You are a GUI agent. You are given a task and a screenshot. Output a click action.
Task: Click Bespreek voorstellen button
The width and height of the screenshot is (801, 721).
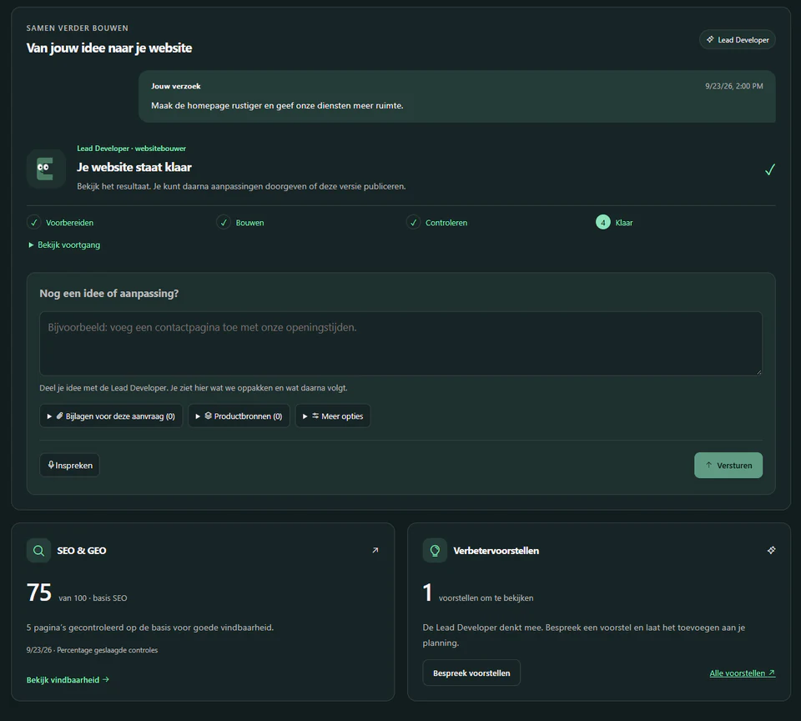tap(471, 673)
